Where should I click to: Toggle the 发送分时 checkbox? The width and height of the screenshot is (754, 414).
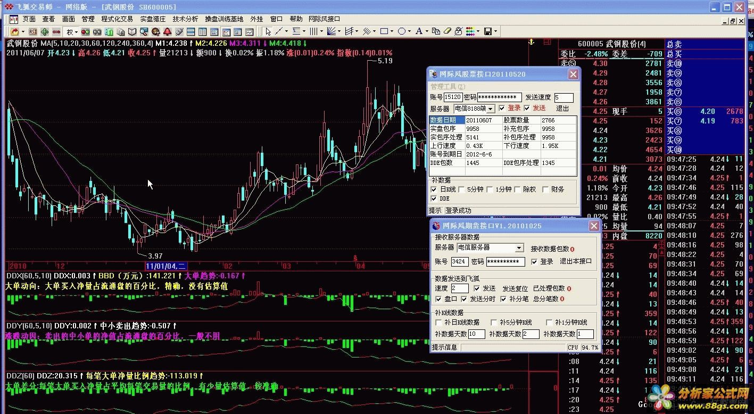pyautogui.click(x=464, y=299)
